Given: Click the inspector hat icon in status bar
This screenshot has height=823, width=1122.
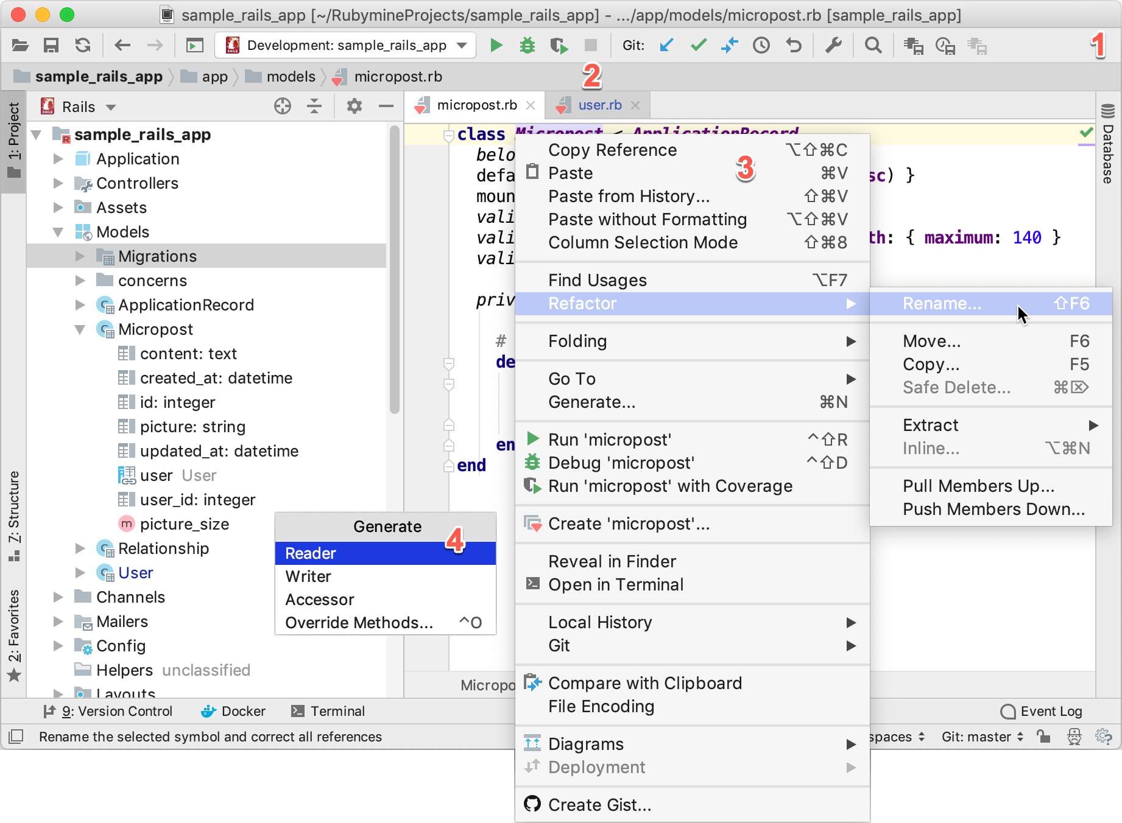Looking at the screenshot, I should tap(1074, 737).
